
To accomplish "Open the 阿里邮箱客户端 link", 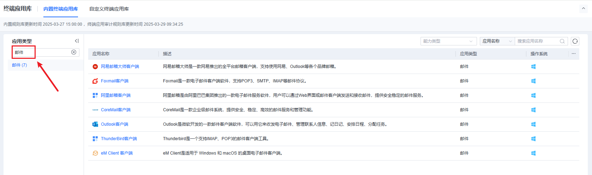I will coord(116,95).
